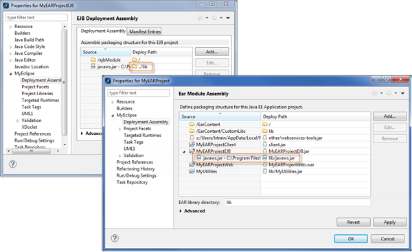Select Javadoc Location in EJB tree

click(x=32, y=66)
